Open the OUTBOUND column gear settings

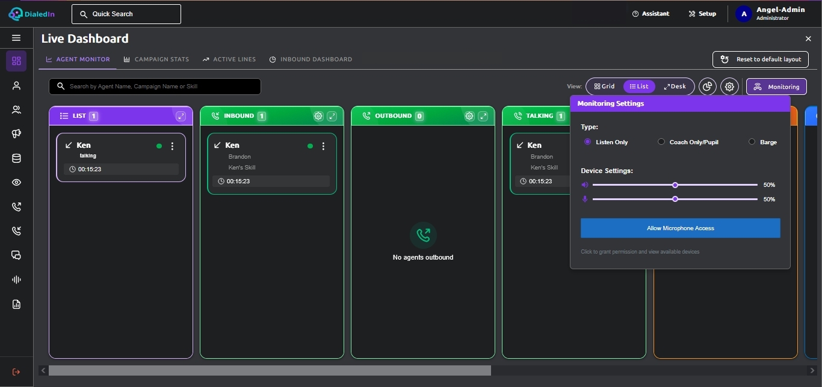pos(469,116)
